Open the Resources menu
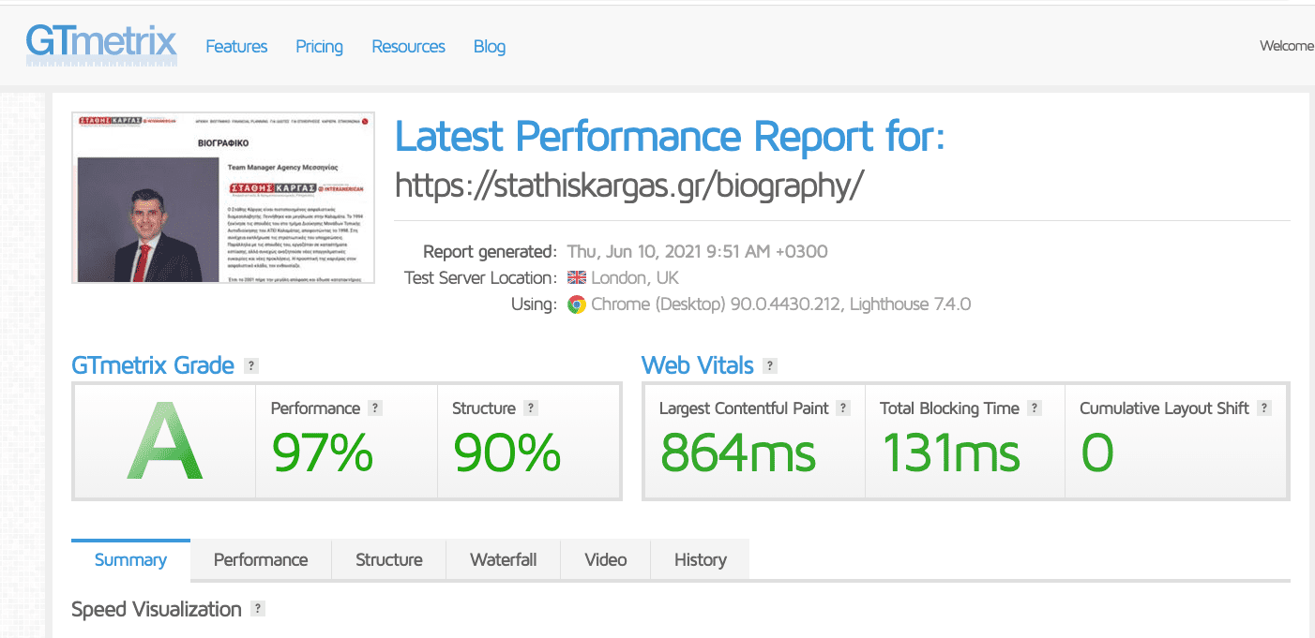The width and height of the screenshot is (1315, 638). tap(408, 46)
